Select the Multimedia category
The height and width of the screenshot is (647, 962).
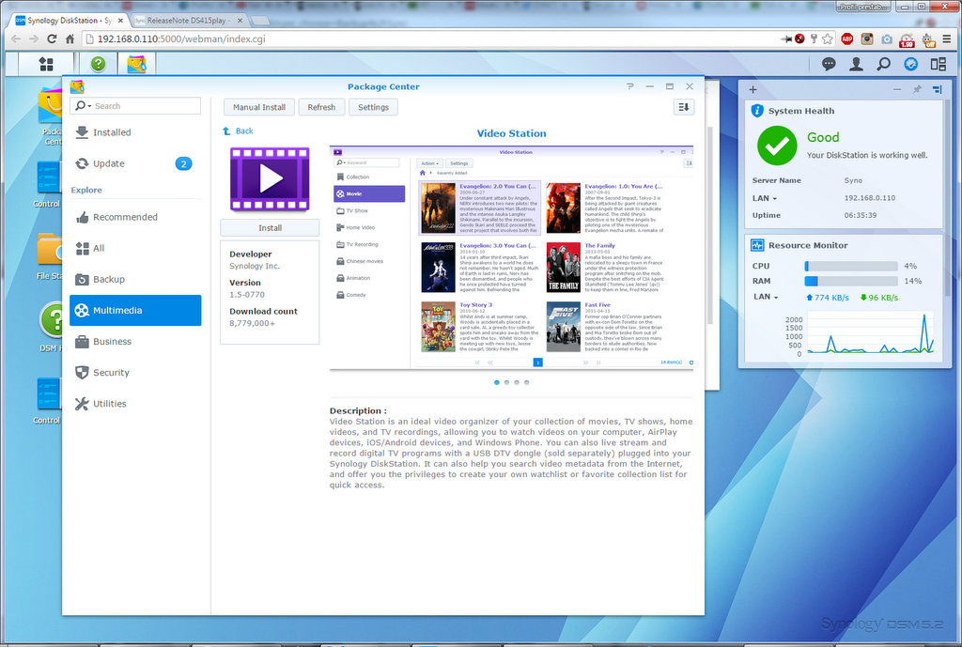(x=135, y=310)
